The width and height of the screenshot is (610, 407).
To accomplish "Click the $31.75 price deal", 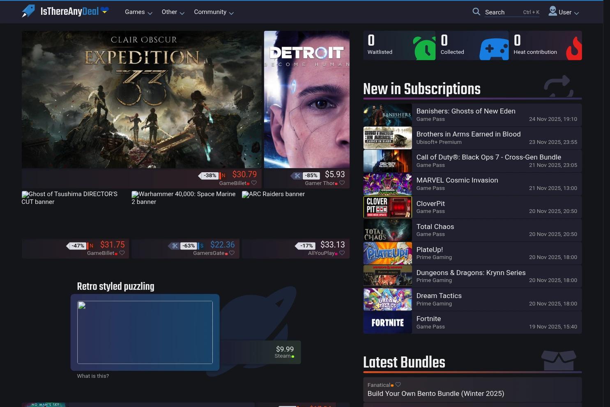I will click(x=112, y=245).
